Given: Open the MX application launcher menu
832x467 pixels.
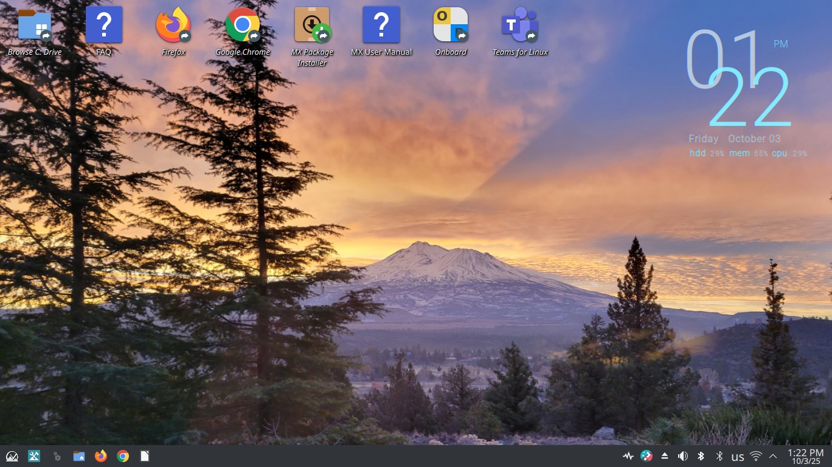Looking at the screenshot, I should (12, 456).
